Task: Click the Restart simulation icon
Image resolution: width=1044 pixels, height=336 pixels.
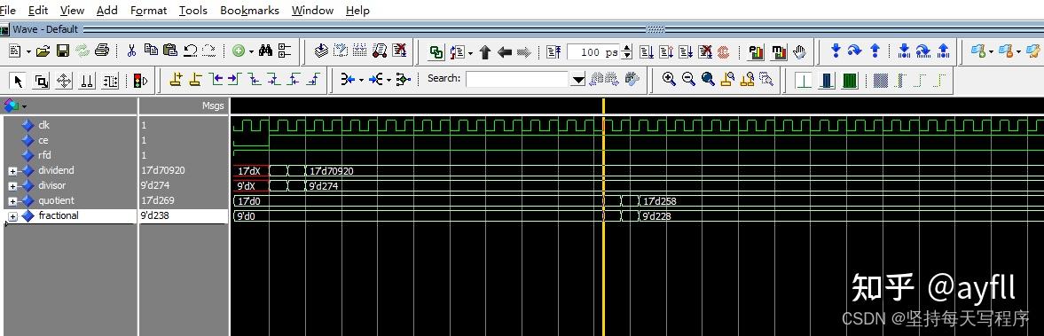Action: (553, 52)
